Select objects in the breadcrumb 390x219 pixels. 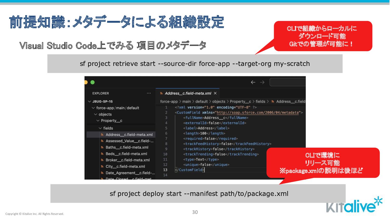pos(219,101)
